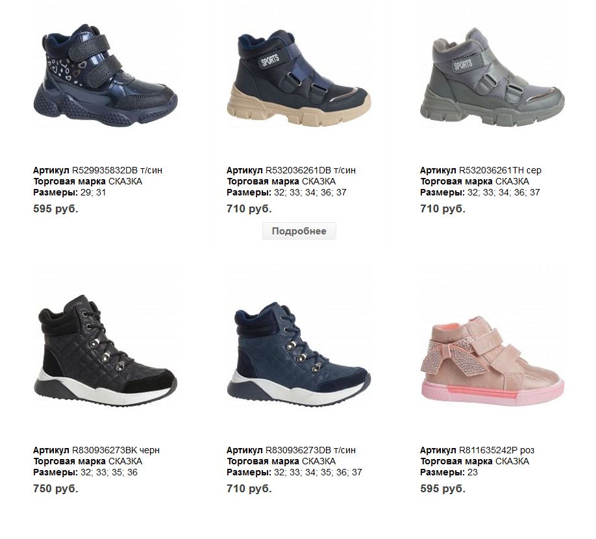Open the gray SPORTS boot image
Screen dimensions: 596x539
point(493,78)
